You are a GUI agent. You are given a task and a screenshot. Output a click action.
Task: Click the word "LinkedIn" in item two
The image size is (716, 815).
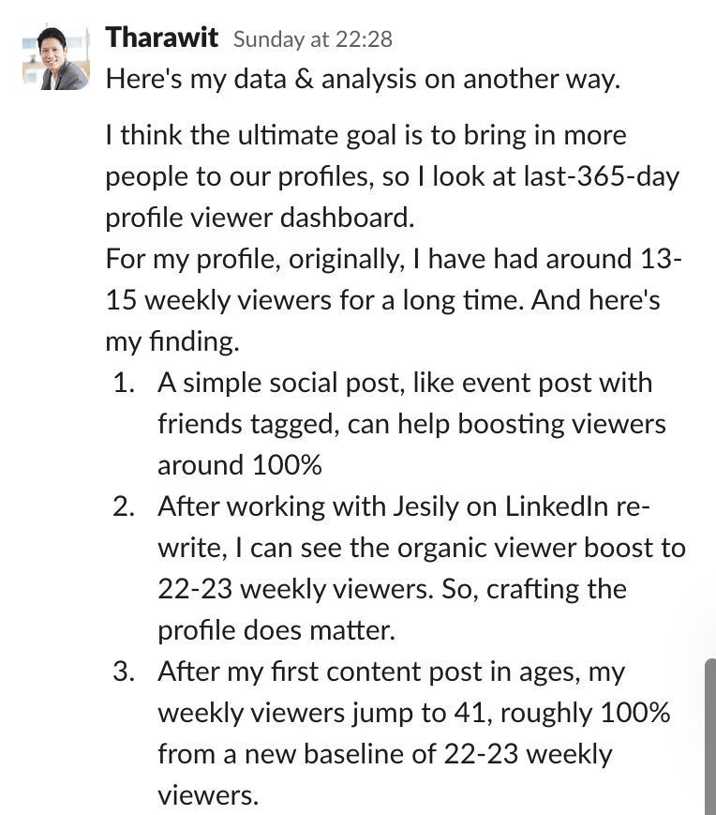(x=556, y=506)
